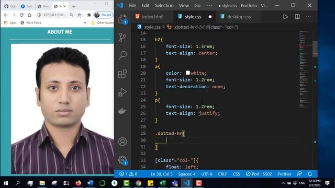Open the Run and Debug view
335x188 pixels.
click(122, 92)
